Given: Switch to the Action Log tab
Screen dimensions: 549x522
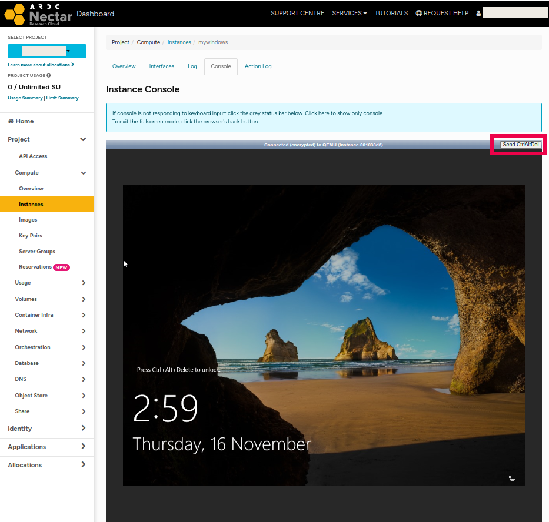Looking at the screenshot, I should tap(258, 66).
